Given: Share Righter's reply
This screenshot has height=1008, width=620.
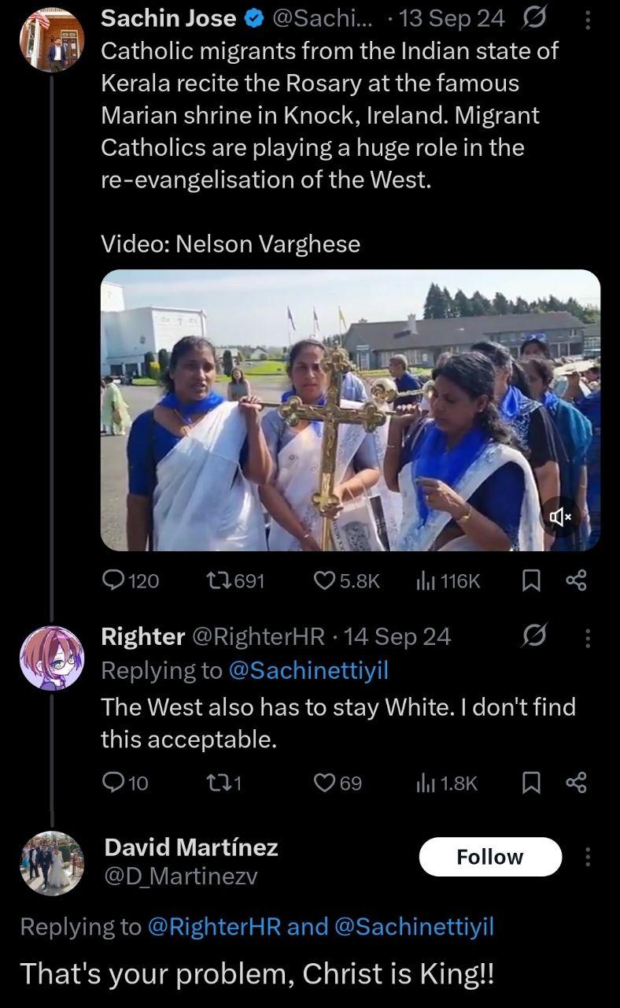Looking at the screenshot, I should click(577, 782).
